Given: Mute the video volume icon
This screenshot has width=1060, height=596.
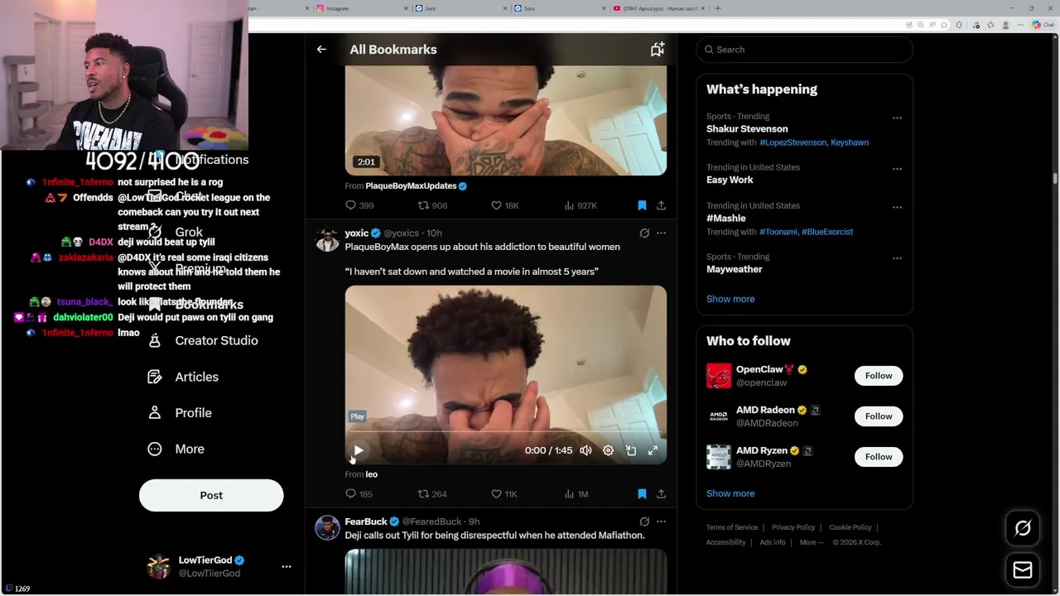Looking at the screenshot, I should point(585,450).
